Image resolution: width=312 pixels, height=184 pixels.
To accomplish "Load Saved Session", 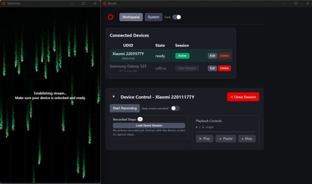I will click(149, 125).
